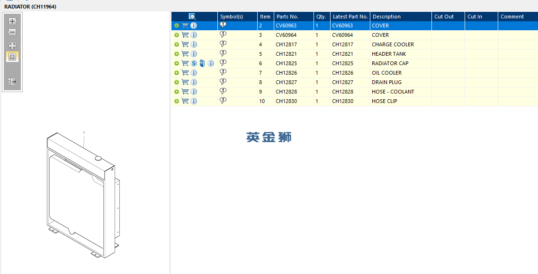Open the comment symbol for CHARGE COOLER
The width and height of the screenshot is (538, 274).
[x=223, y=44]
